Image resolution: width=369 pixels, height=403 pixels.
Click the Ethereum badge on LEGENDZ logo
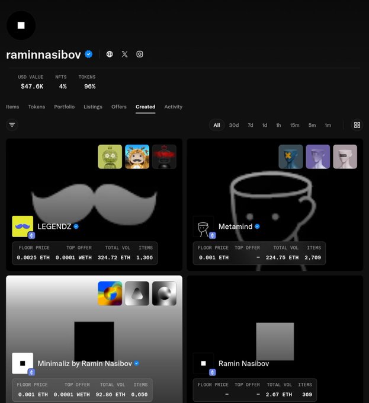31,235
